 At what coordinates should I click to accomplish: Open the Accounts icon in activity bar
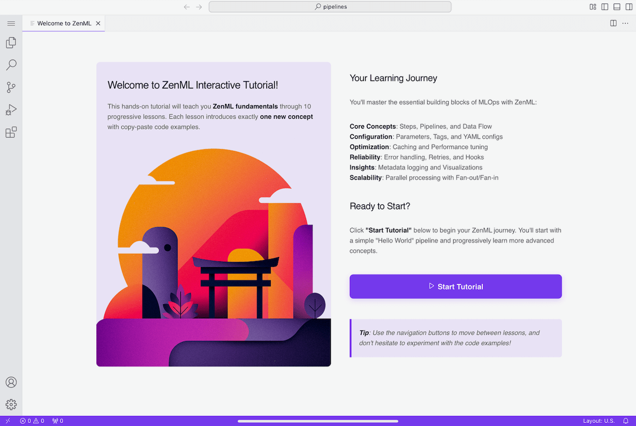point(11,382)
